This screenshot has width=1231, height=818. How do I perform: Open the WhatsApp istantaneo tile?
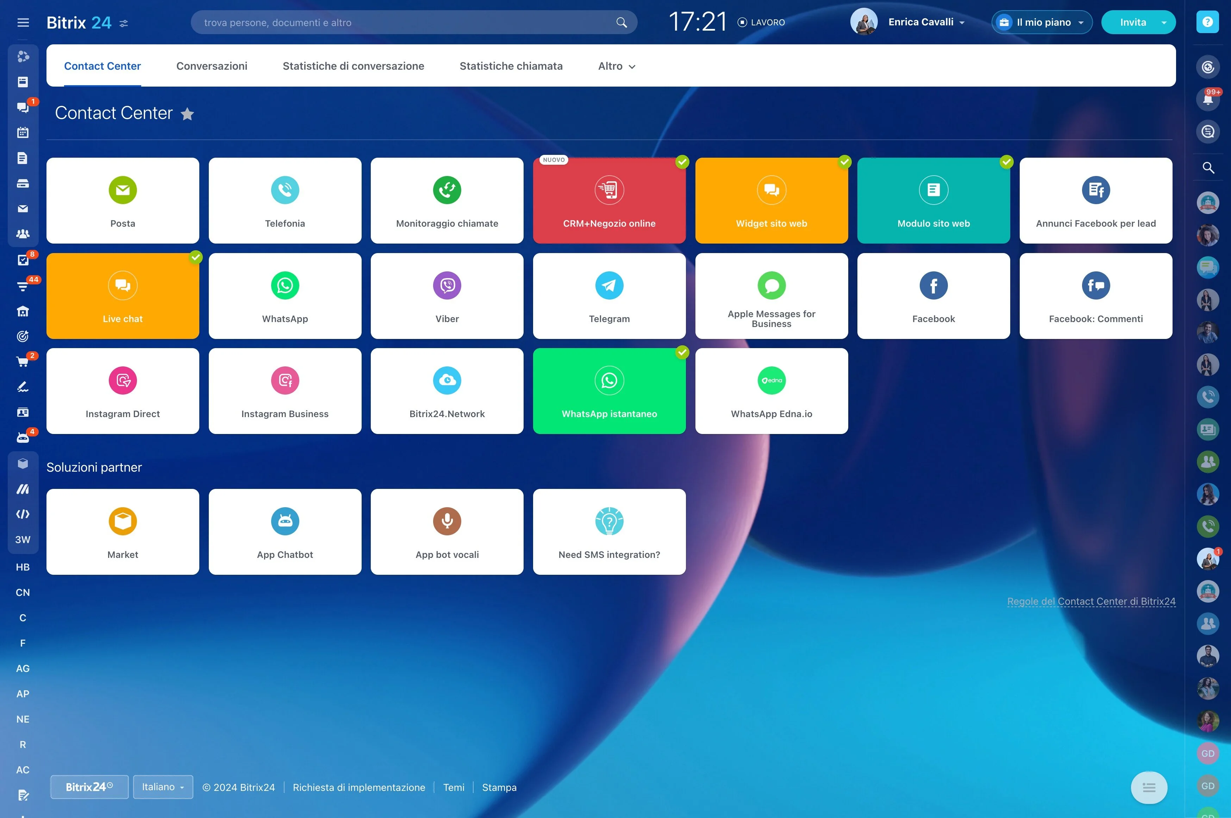tap(610, 391)
